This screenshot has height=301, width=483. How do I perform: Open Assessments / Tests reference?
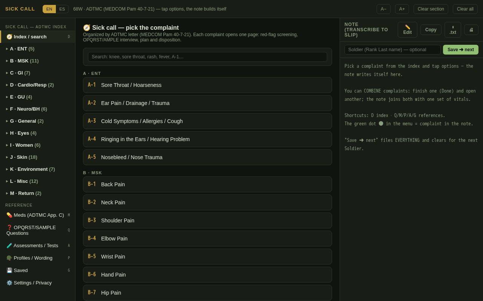tap(38, 246)
